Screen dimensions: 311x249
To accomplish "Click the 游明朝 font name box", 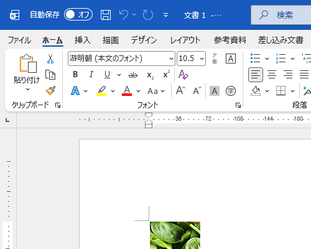I will coord(119,59).
